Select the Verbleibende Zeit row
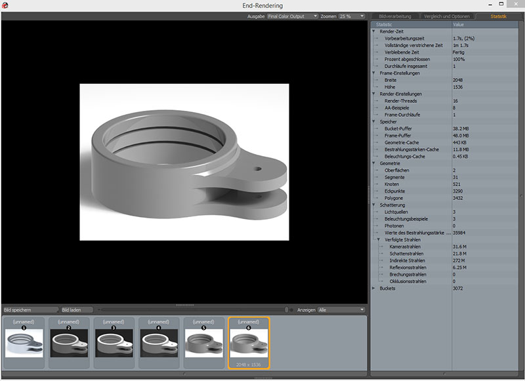 (445, 52)
